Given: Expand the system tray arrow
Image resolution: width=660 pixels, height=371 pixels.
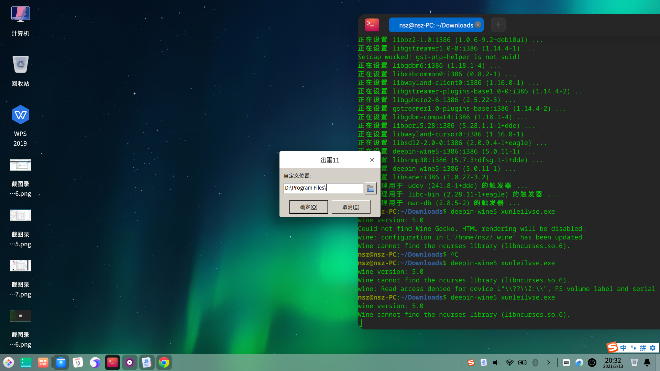Looking at the screenshot, I should 549,362.
